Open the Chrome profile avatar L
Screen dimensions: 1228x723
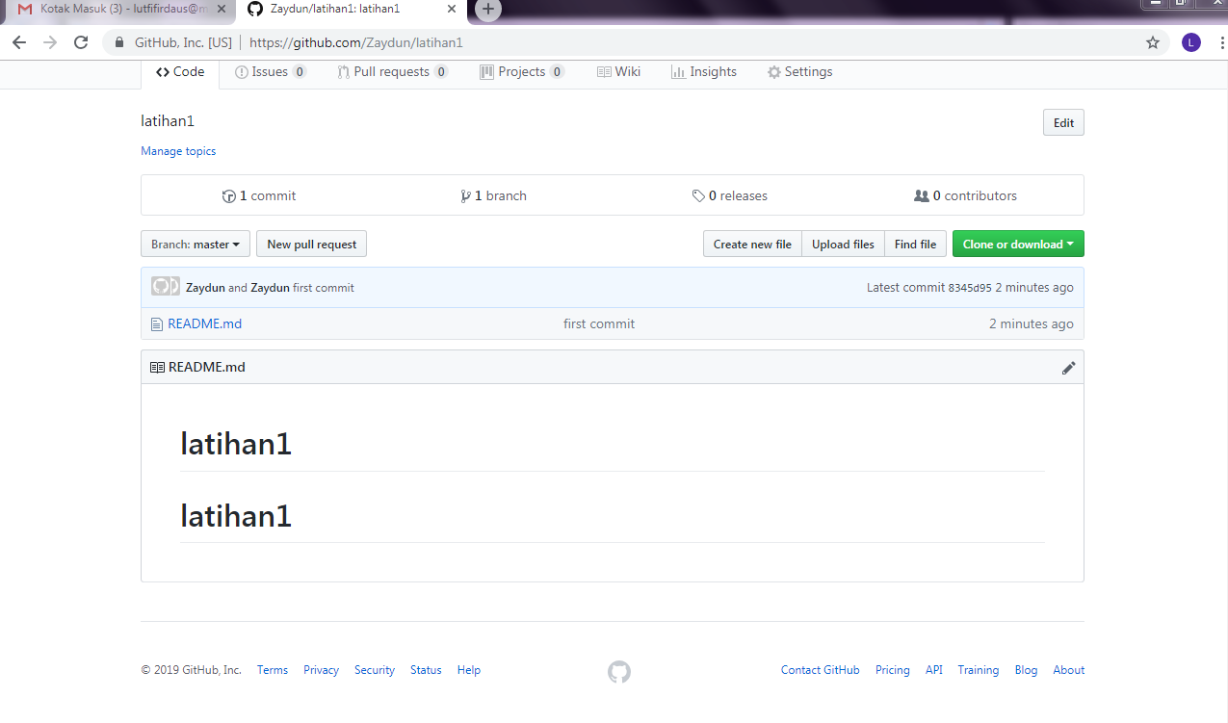(1191, 42)
